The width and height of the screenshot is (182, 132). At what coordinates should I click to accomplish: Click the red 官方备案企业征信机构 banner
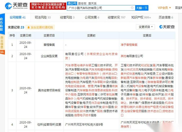48,6
